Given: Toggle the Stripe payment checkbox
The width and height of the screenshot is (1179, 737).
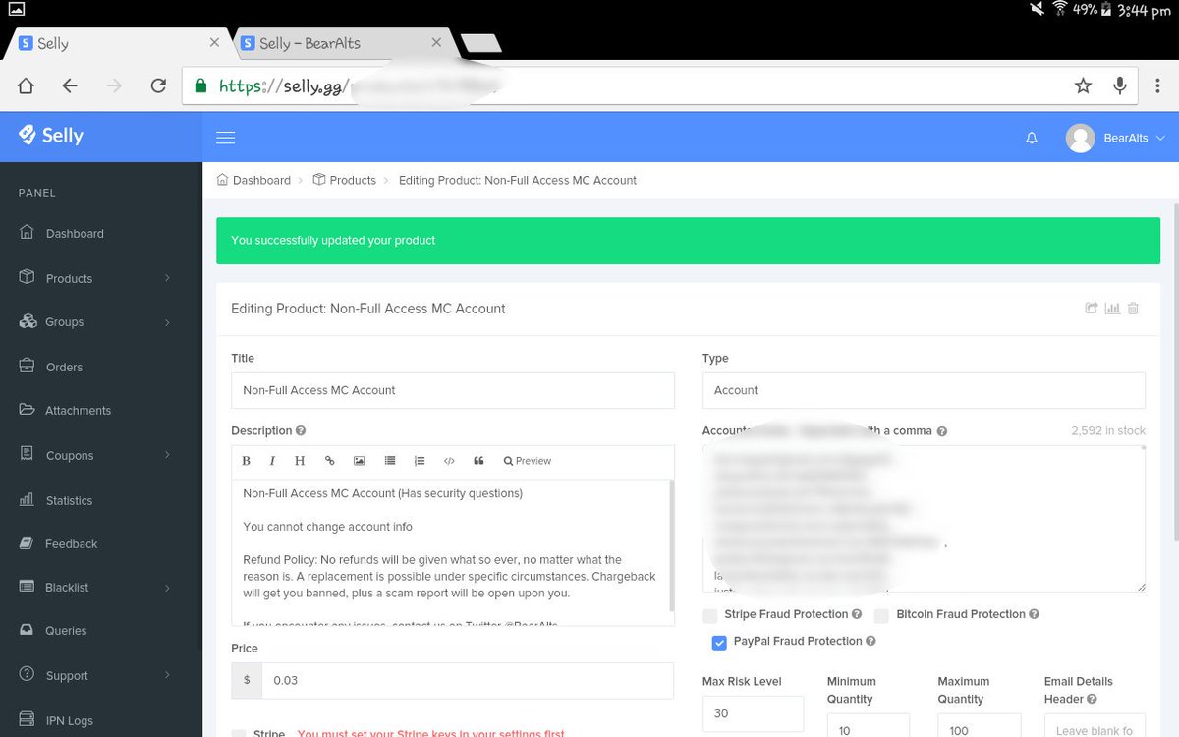Looking at the screenshot, I should (x=239, y=733).
